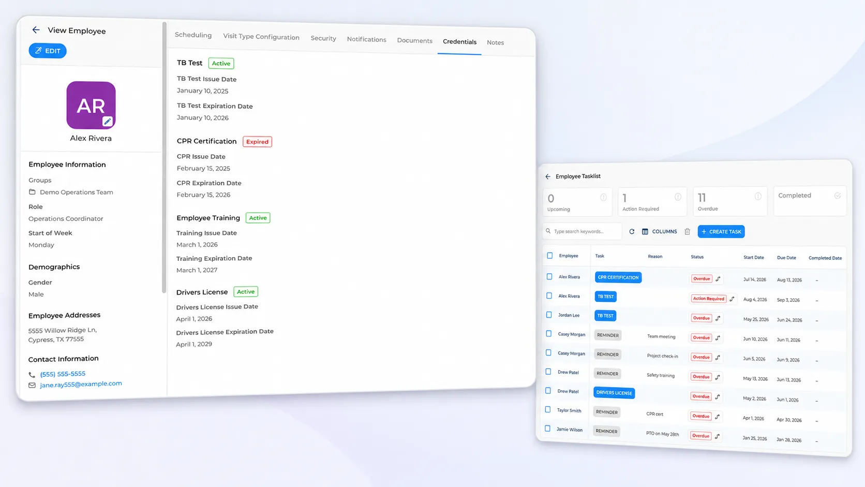Click checkmark icon on Completed card
Screen dimensions: 865x487
[838, 196]
